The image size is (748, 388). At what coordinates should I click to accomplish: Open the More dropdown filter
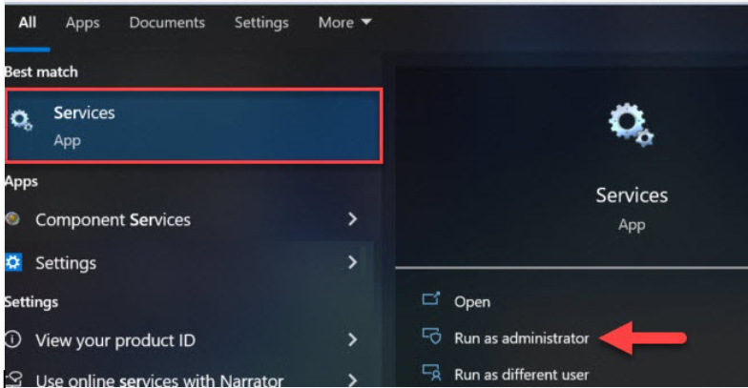click(x=345, y=23)
